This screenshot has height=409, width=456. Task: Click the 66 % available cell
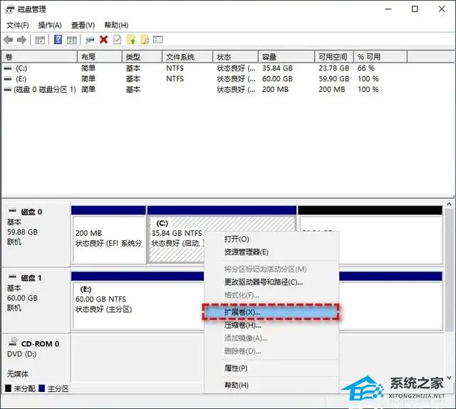(366, 68)
